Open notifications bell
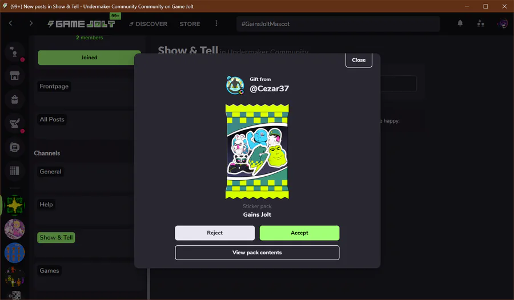This screenshot has height=300, width=514. (x=460, y=23)
